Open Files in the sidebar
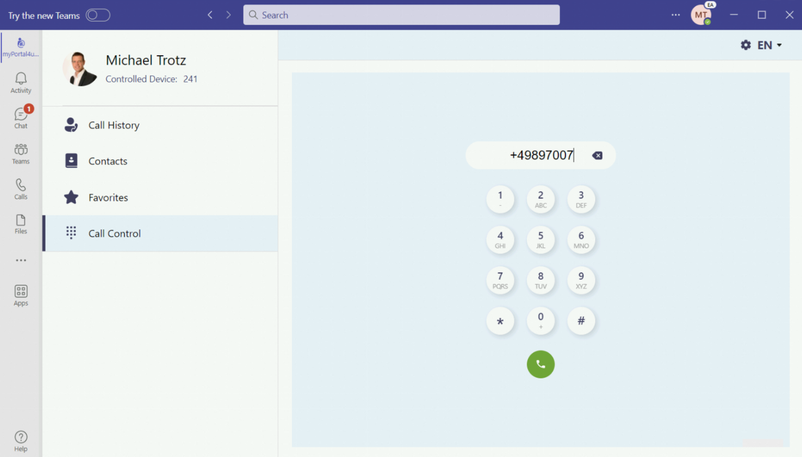This screenshot has width=802, height=457. [x=21, y=224]
